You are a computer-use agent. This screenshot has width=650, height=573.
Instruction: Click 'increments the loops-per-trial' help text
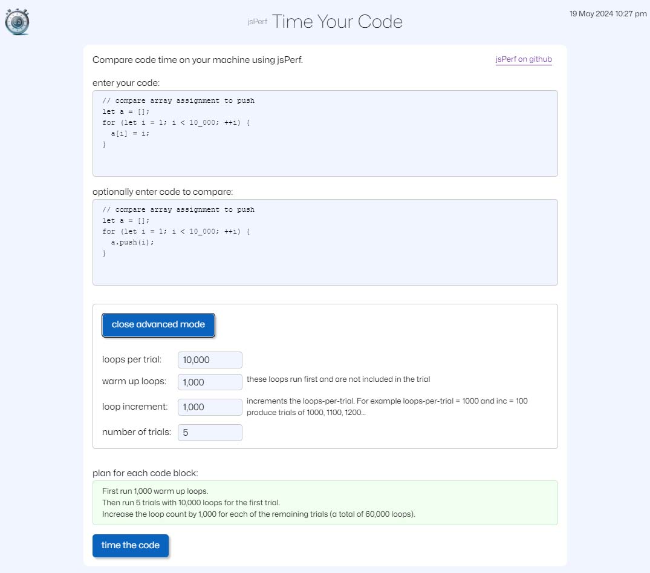(x=387, y=407)
